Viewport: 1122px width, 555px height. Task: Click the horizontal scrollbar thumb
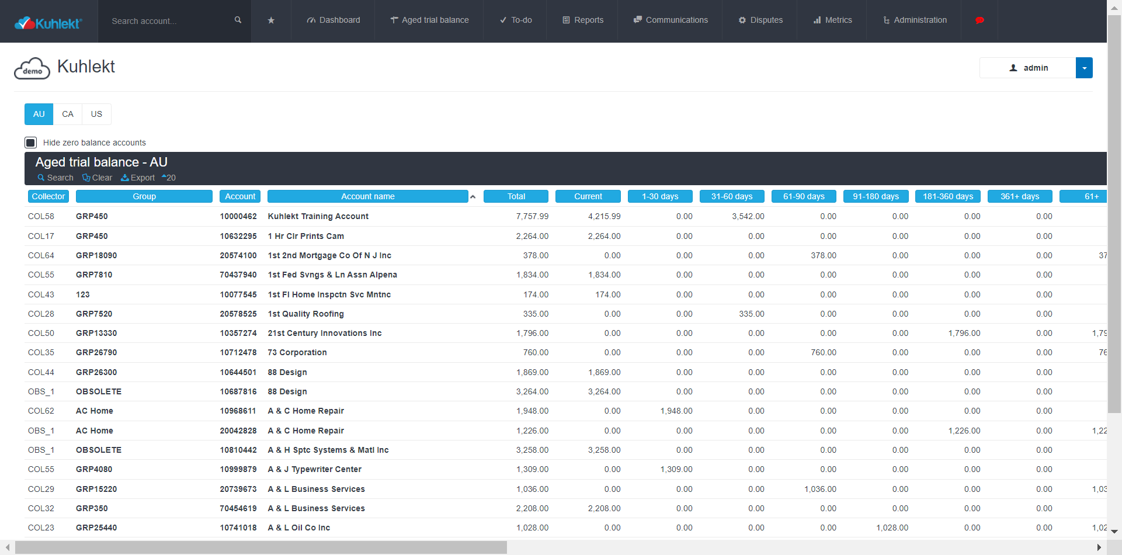261,547
